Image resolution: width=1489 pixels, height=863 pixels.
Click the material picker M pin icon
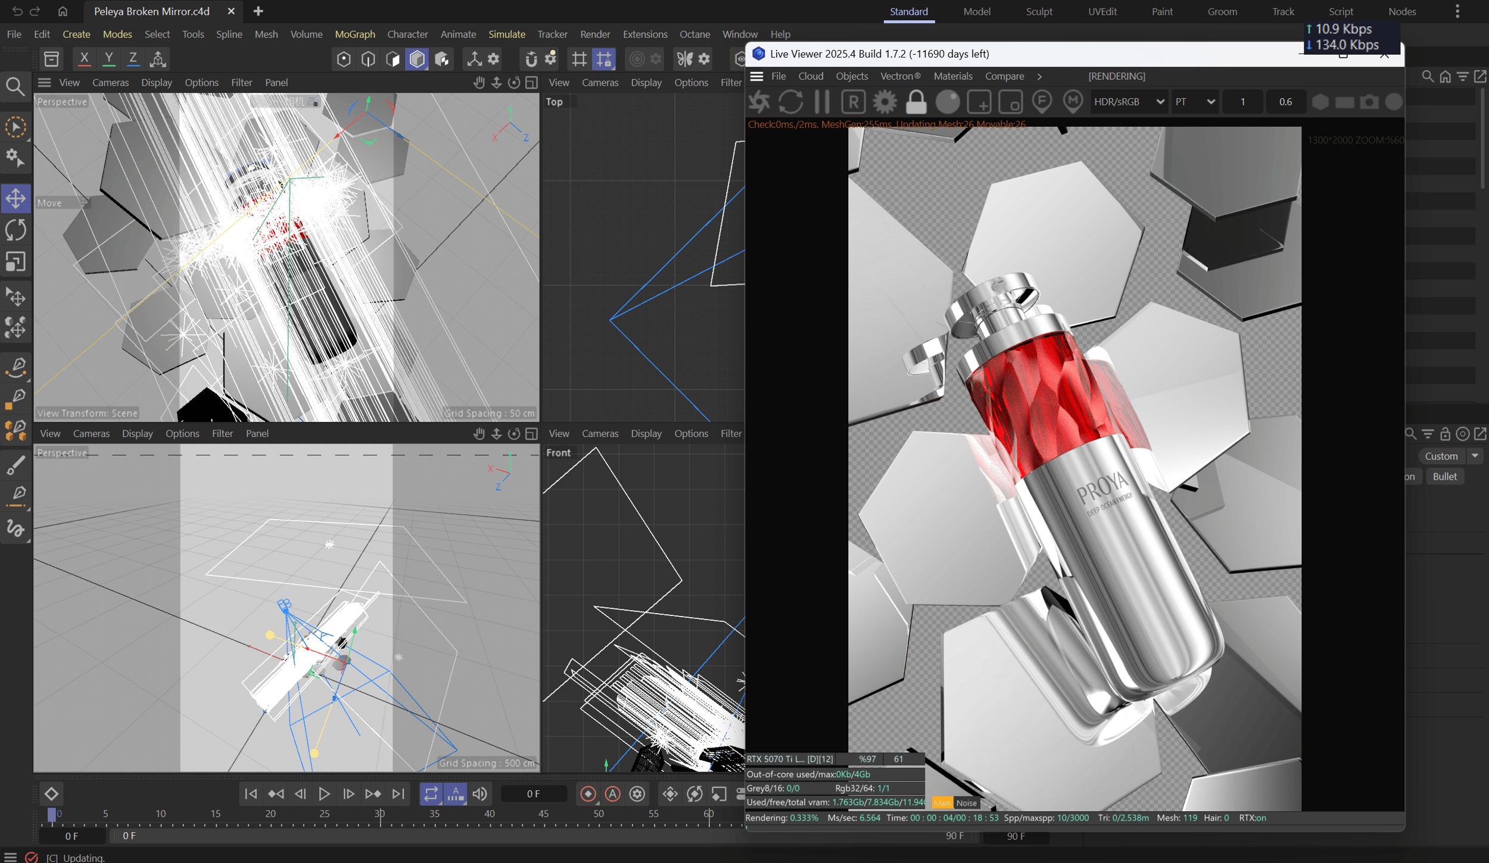[1073, 102]
